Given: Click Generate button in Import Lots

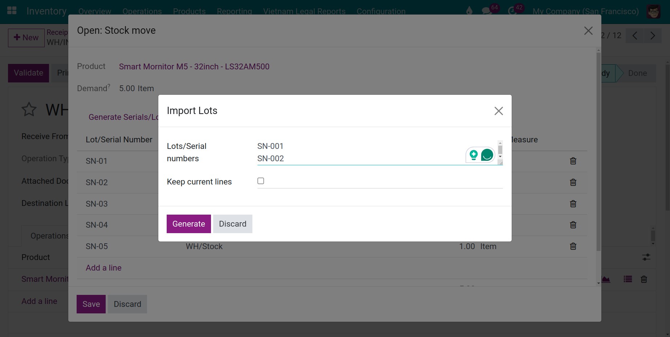Looking at the screenshot, I should coord(189,224).
